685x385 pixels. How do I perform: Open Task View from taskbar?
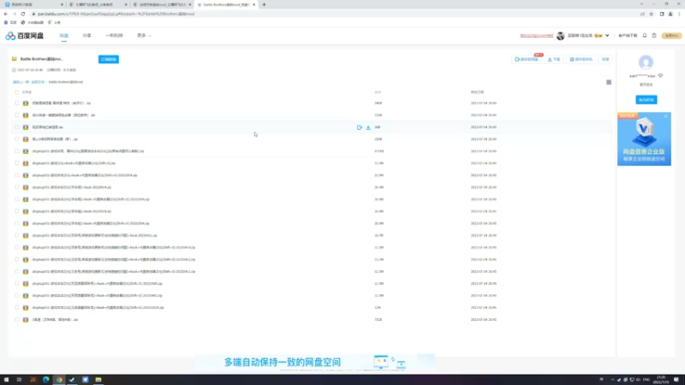pyautogui.click(x=19, y=380)
